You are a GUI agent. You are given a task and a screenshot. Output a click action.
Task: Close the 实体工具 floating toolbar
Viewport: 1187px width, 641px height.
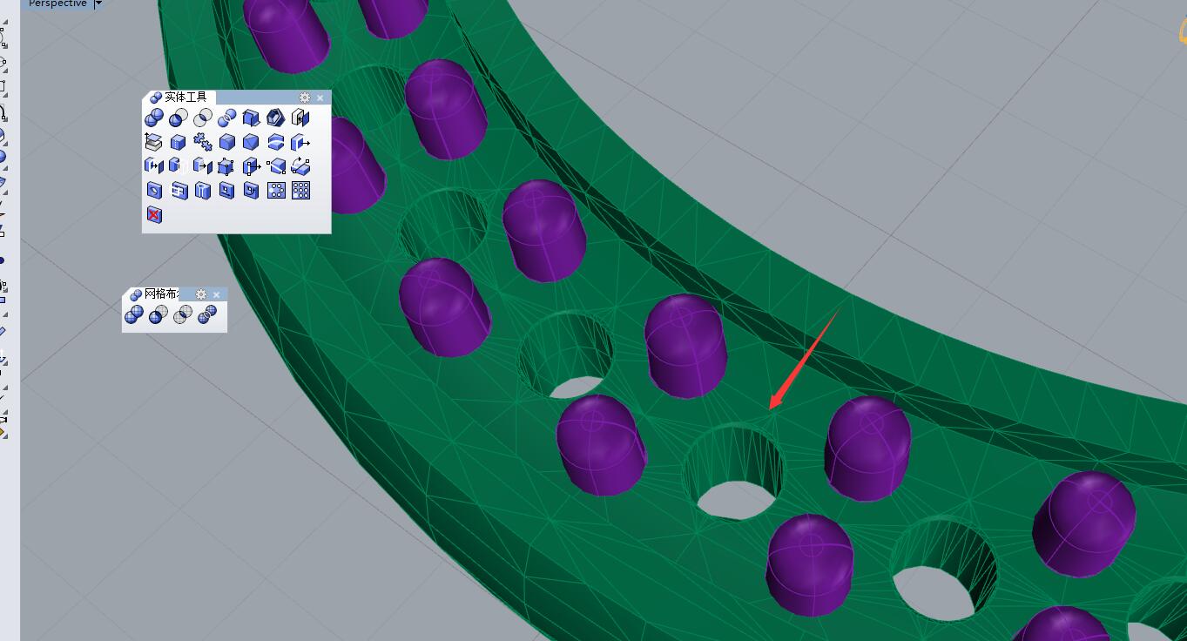point(320,98)
